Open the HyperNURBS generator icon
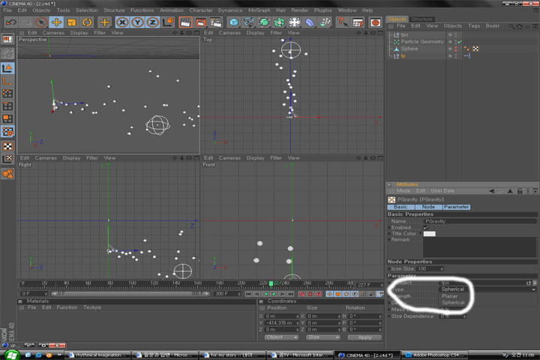Screen dimensions: 540x360 tap(264, 22)
